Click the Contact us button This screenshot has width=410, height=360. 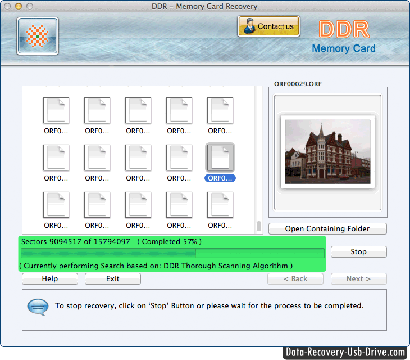tap(268, 26)
